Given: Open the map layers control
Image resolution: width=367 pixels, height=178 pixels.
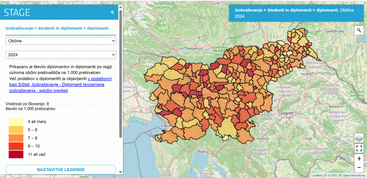Looking at the screenshot, I should 359,138.
